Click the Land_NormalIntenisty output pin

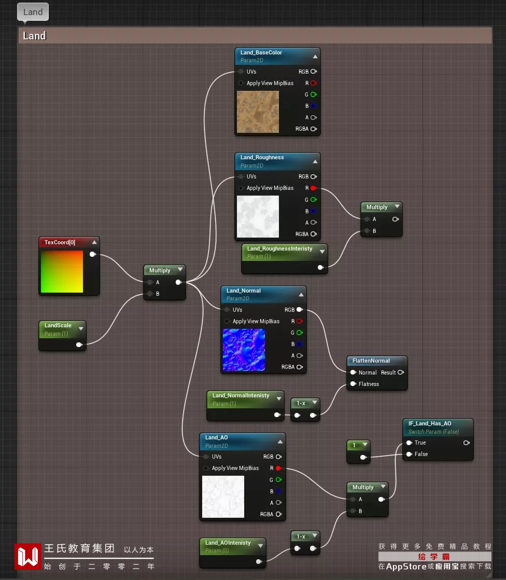(277, 415)
